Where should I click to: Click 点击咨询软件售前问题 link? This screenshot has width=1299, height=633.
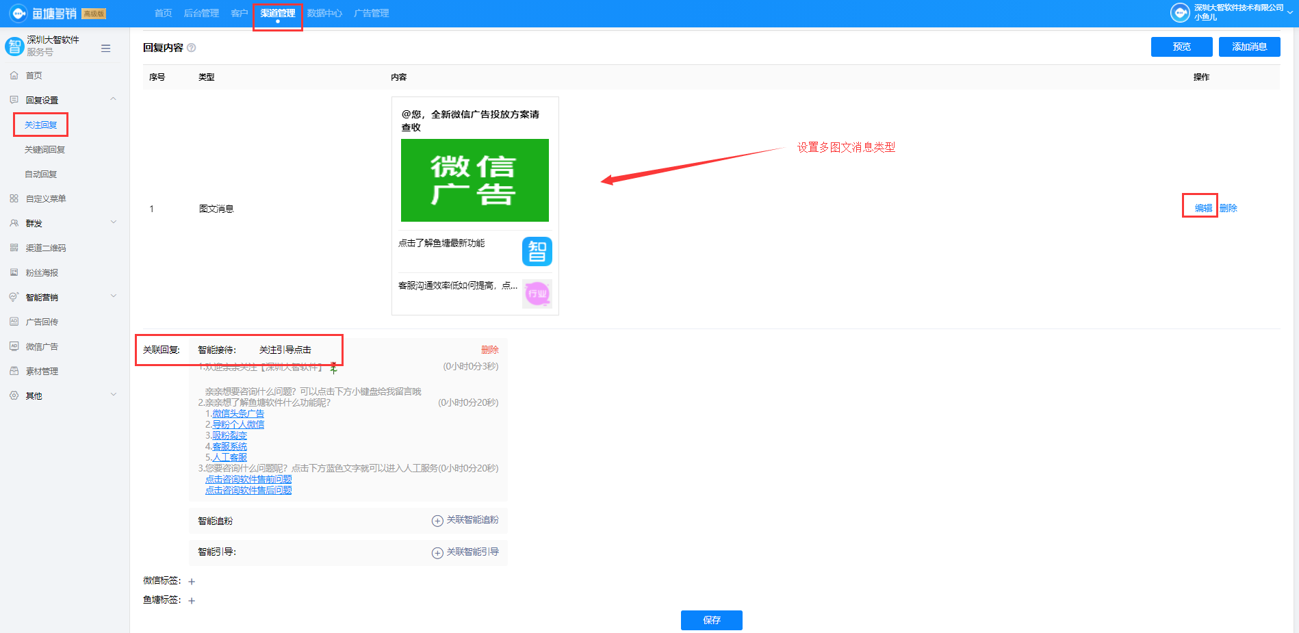click(248, 480)
